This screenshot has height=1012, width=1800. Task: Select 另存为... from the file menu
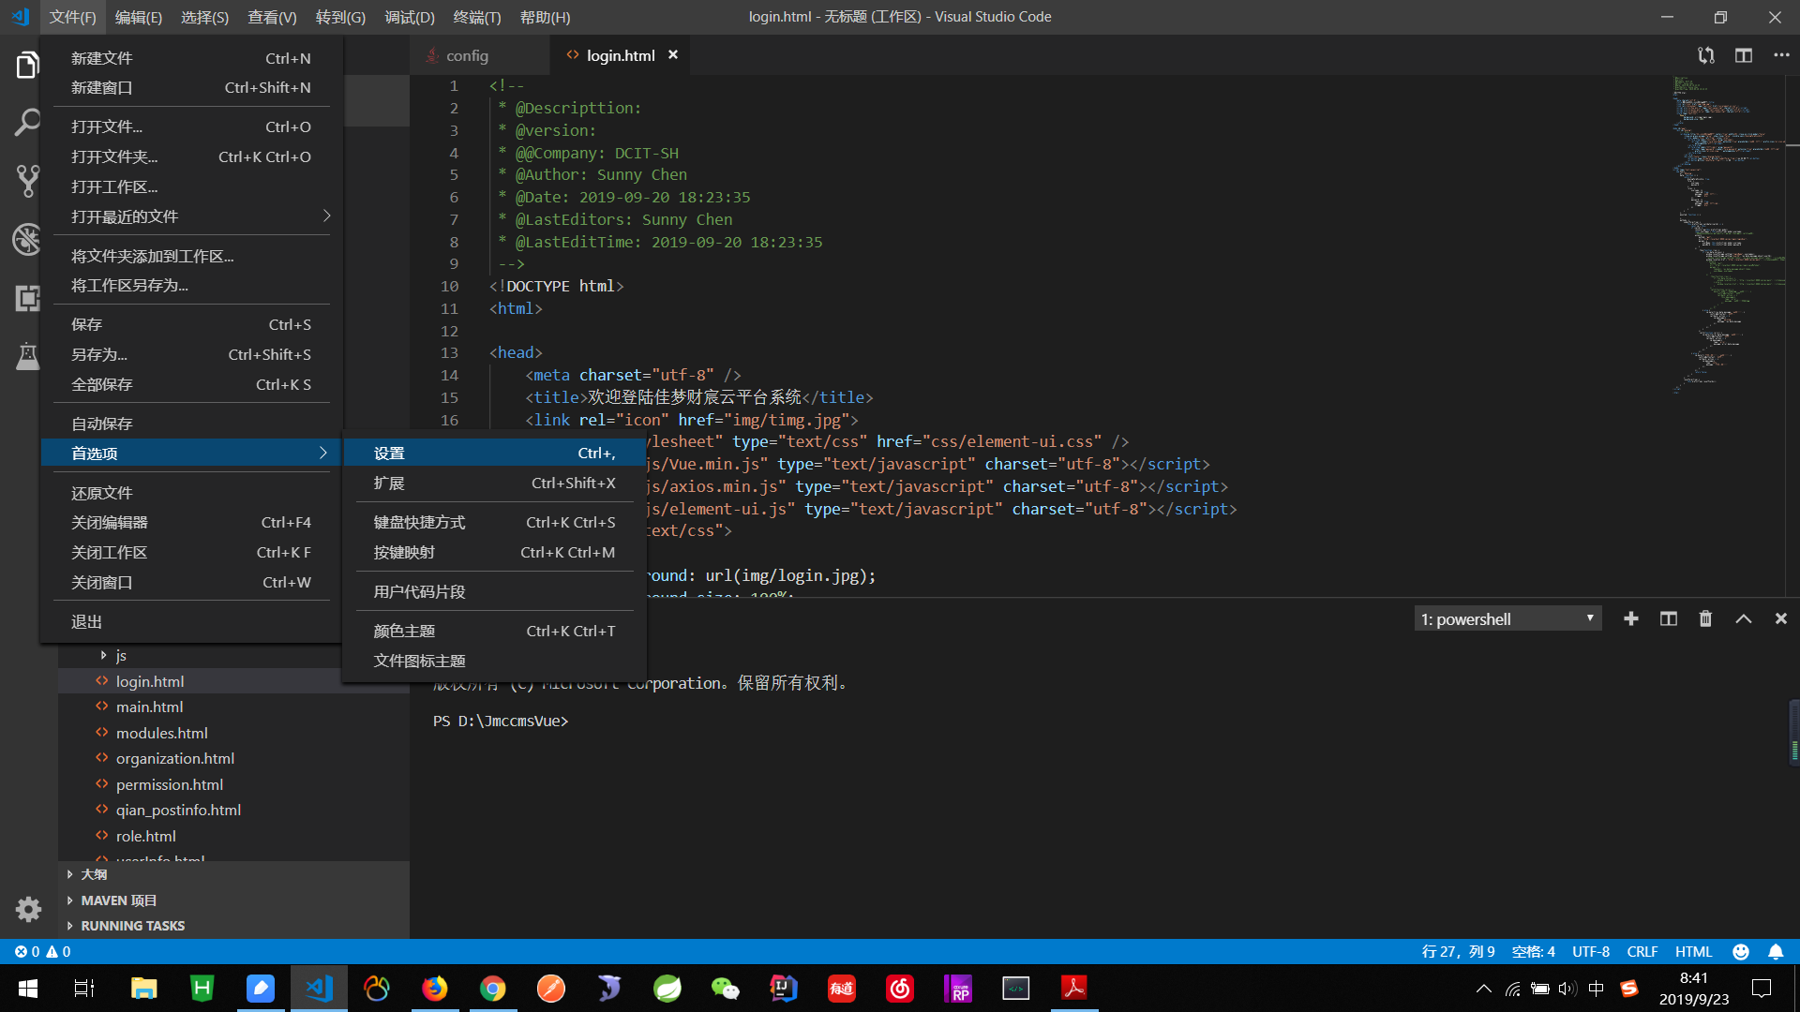click(x=191, y=354)
